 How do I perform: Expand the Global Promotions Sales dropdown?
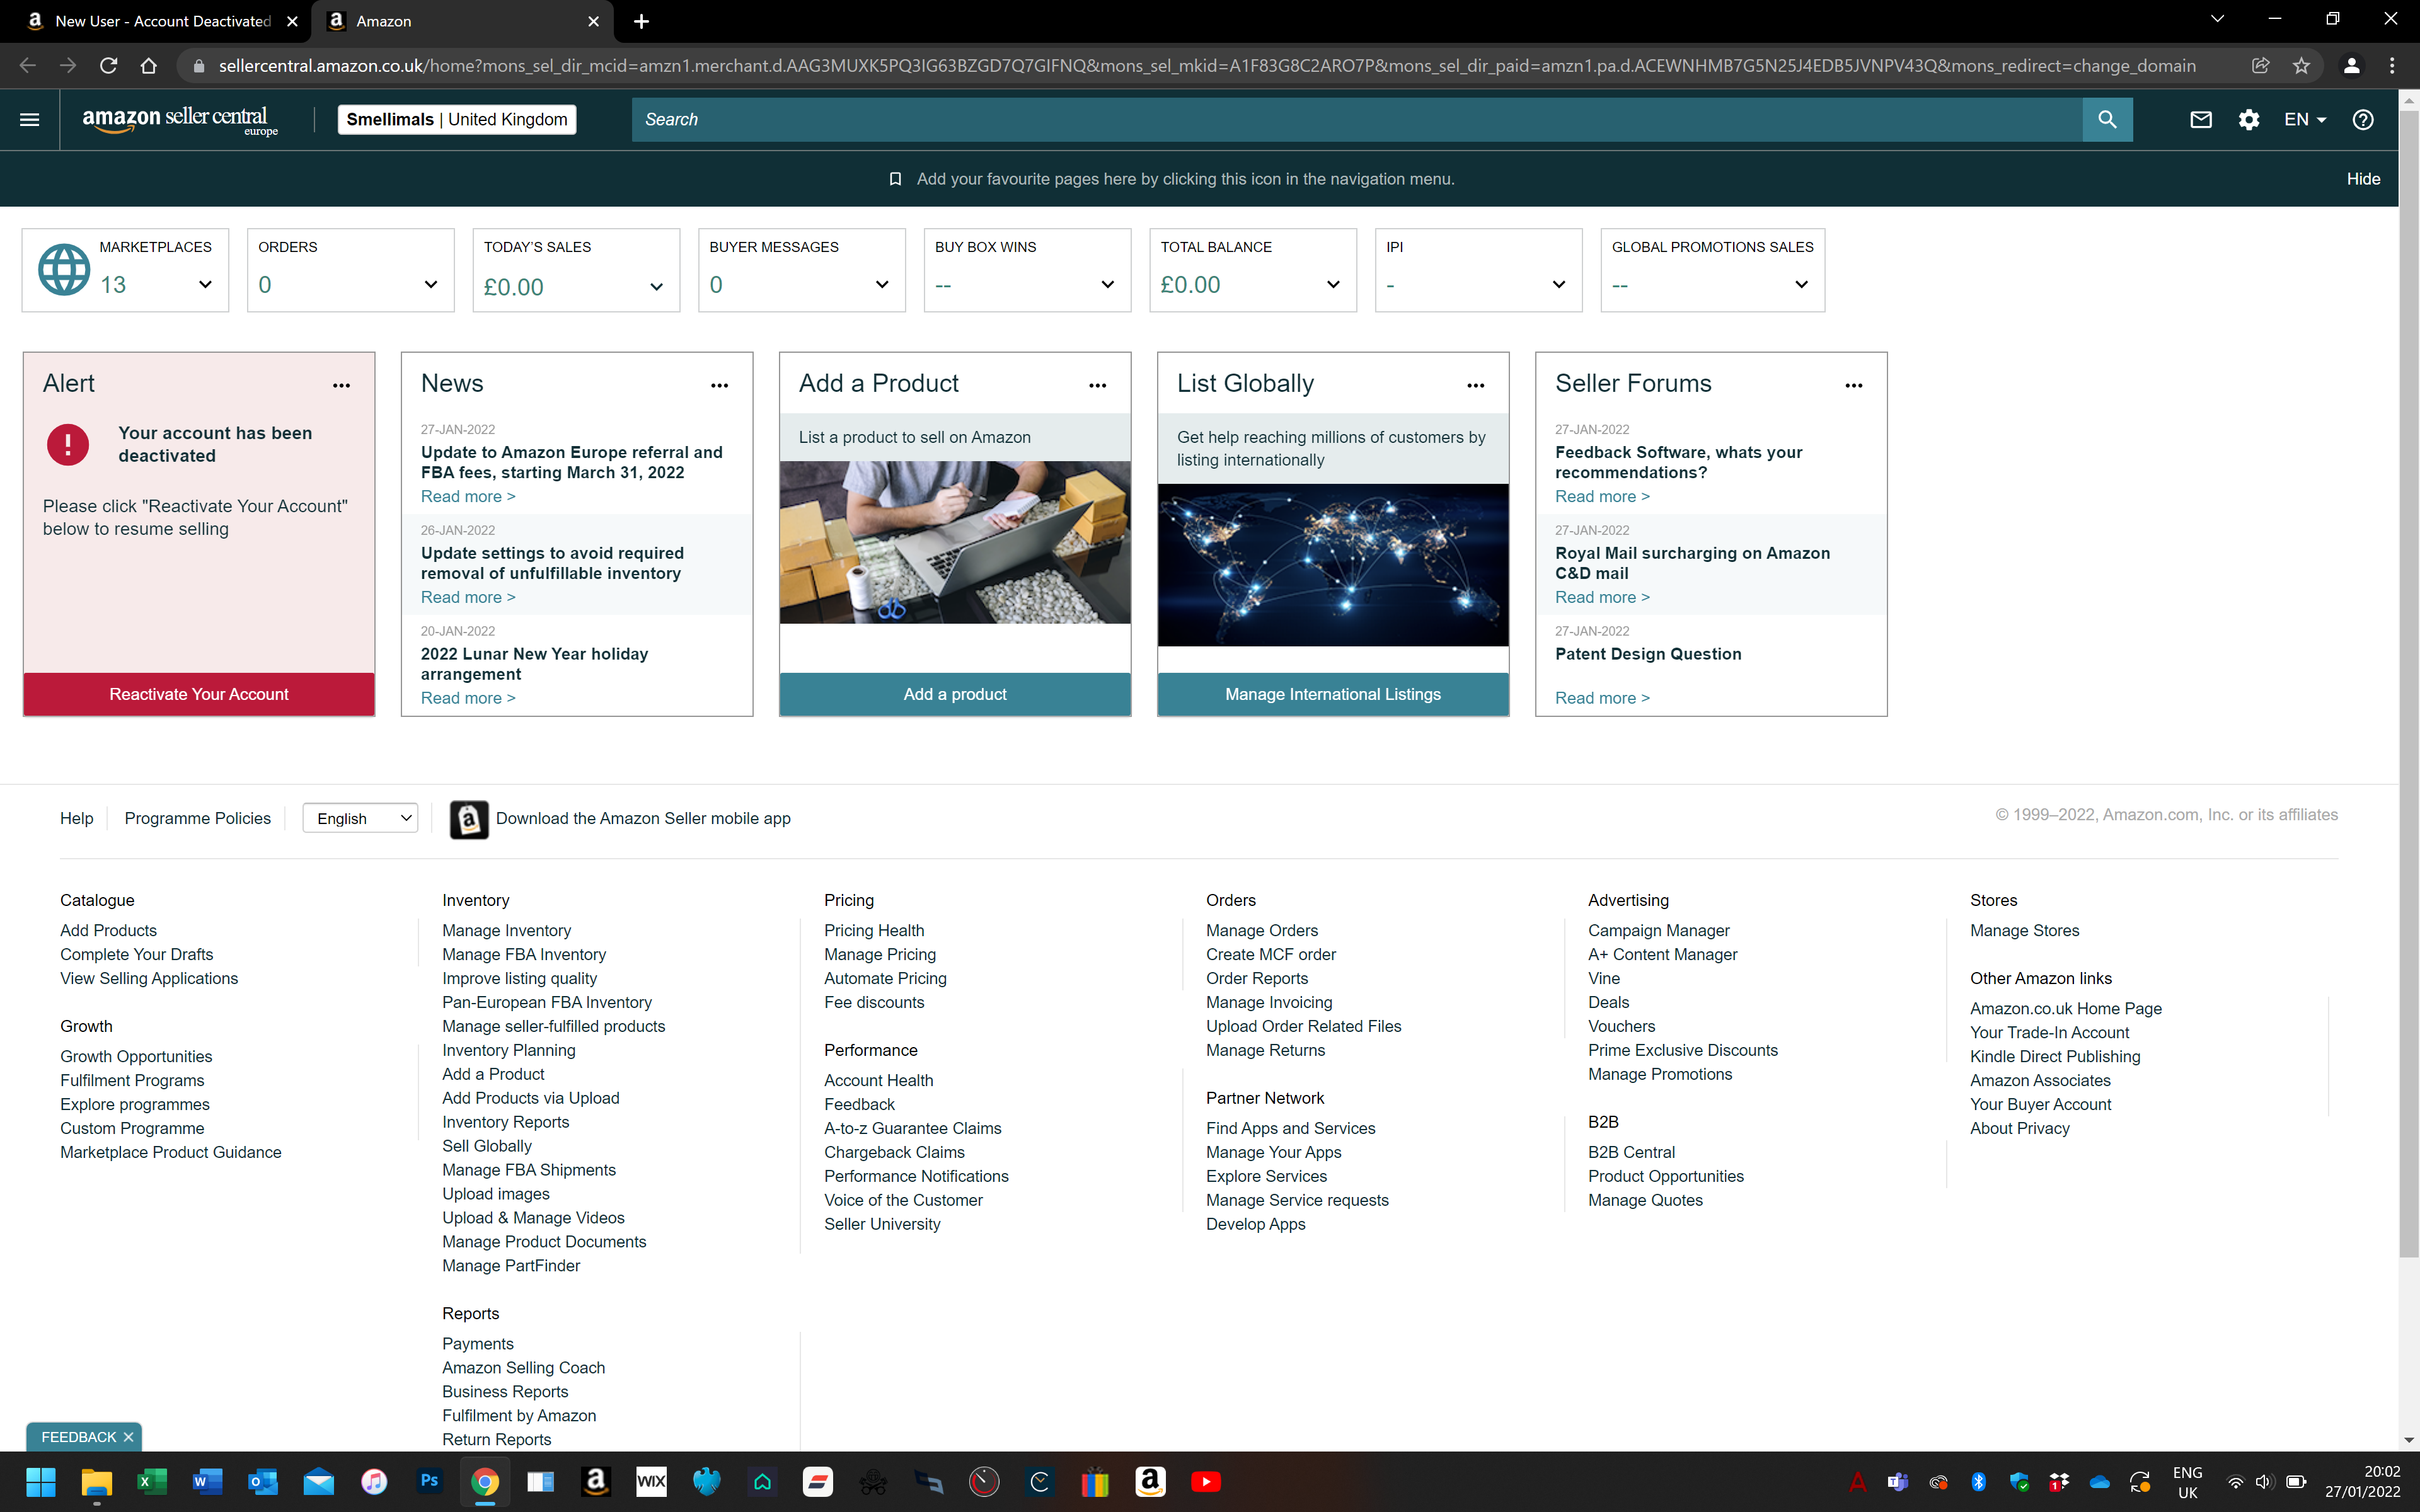[1801, 285]
